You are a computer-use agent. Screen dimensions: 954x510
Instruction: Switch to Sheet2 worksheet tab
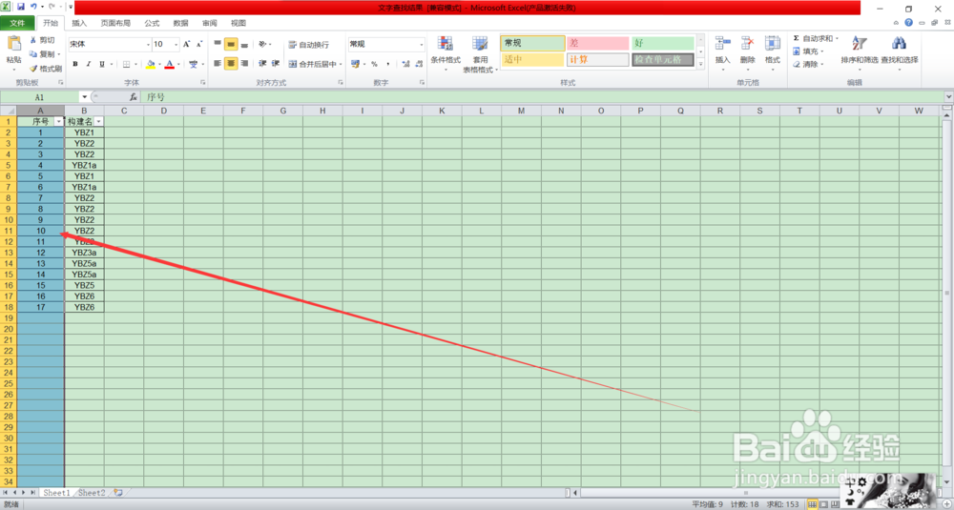(x=92, y=493)
